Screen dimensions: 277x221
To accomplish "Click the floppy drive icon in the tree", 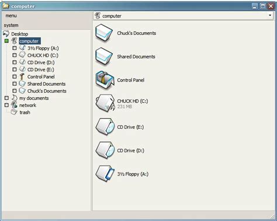I will [x=22, y=48].
